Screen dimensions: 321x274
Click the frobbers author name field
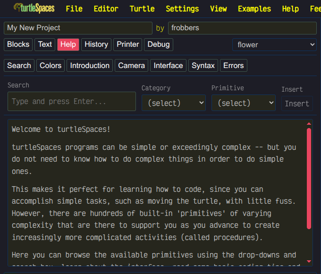pyautogui.click(x=242, y=28)
